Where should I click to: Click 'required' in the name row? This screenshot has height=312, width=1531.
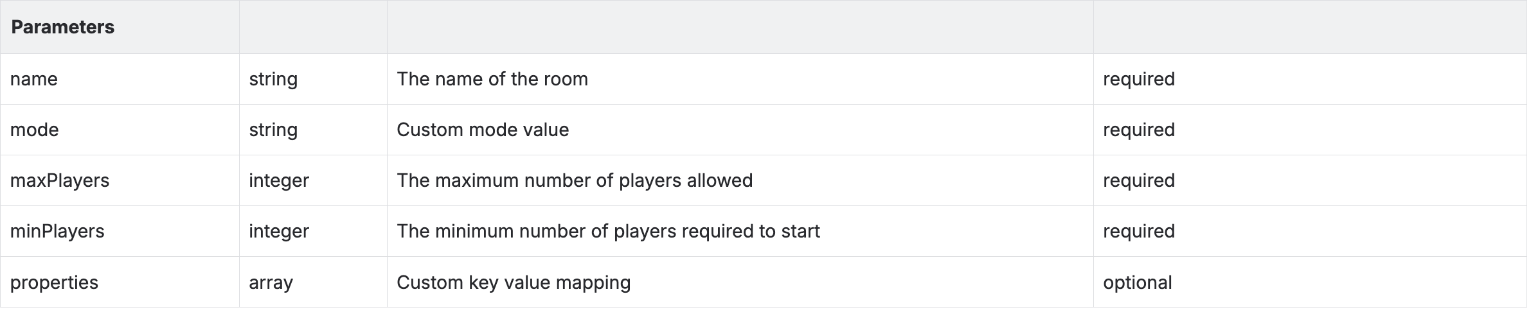[1139, 79]
